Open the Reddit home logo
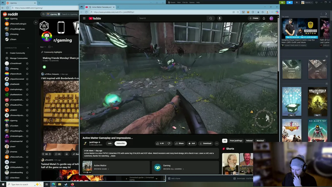Viewport: 332px width, 187px height. 10,14
